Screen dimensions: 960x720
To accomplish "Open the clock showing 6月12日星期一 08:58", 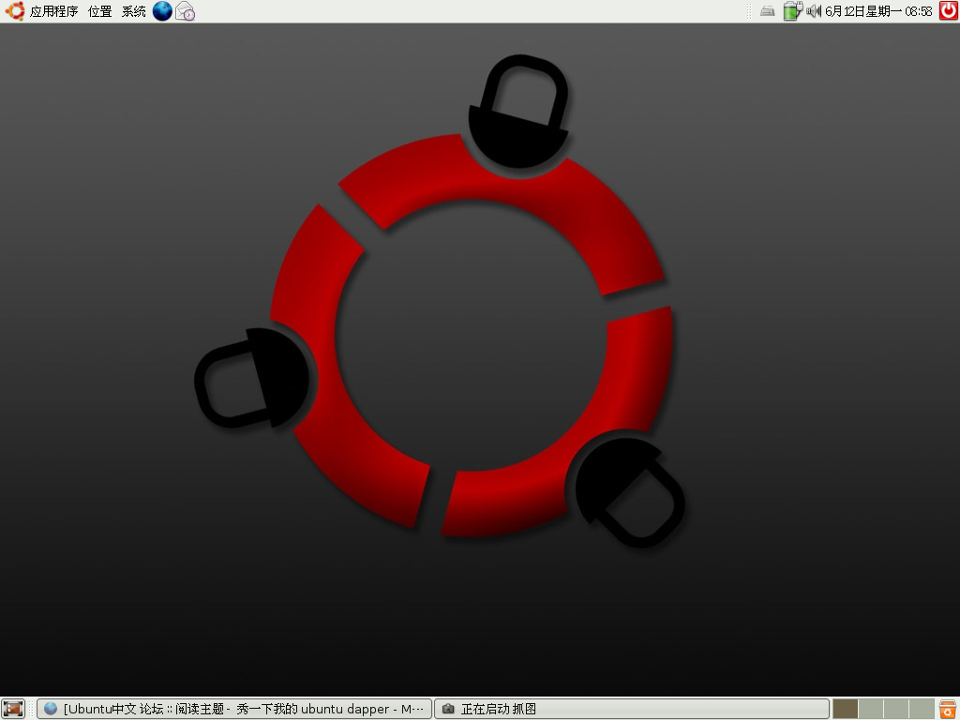I will [x=878, y=11].
